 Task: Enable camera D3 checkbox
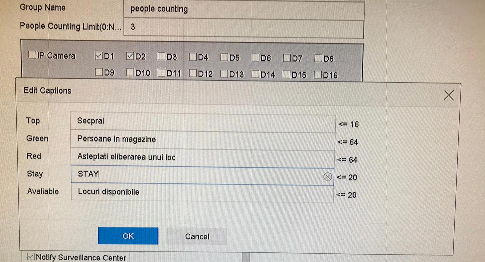coord(162,57)
